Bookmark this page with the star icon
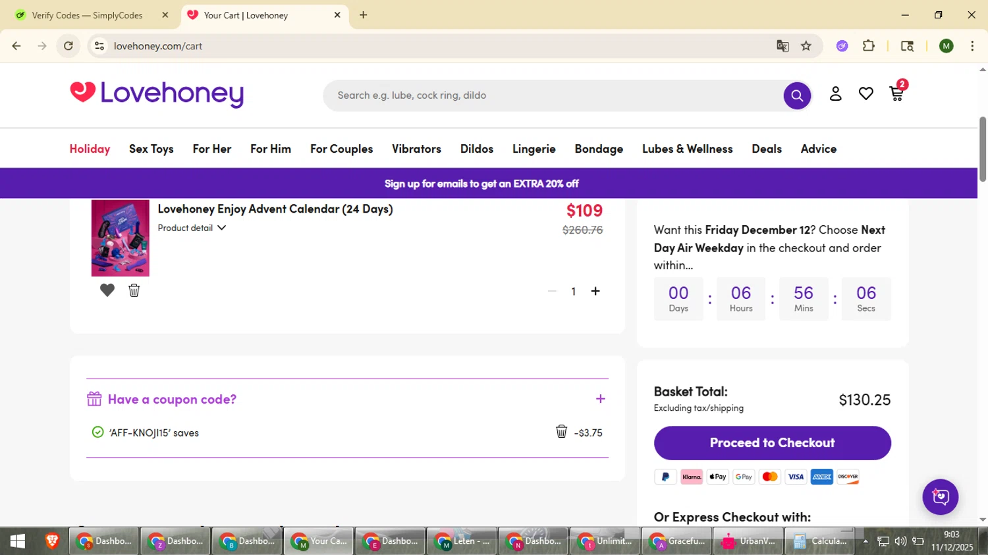The image size is (988, 555). [806, 46]
